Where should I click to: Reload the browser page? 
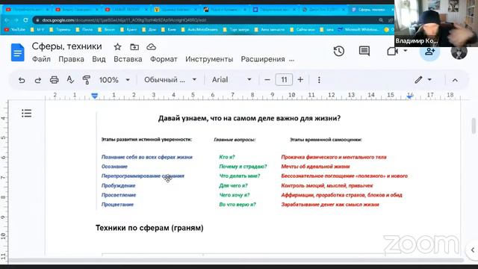point(25,20)
